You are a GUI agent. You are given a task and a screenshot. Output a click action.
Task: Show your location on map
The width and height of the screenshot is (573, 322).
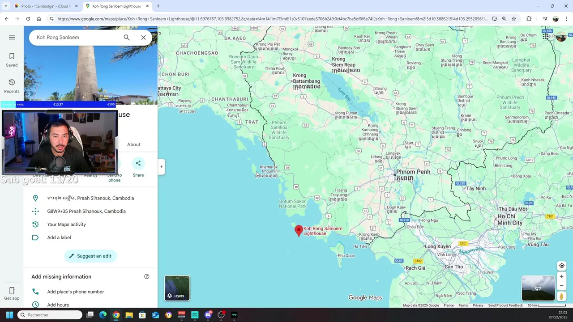click(561, 266)
